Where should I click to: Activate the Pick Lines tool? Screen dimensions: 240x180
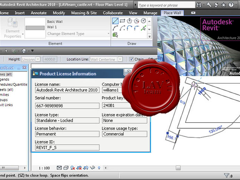[x=143, y=28]
